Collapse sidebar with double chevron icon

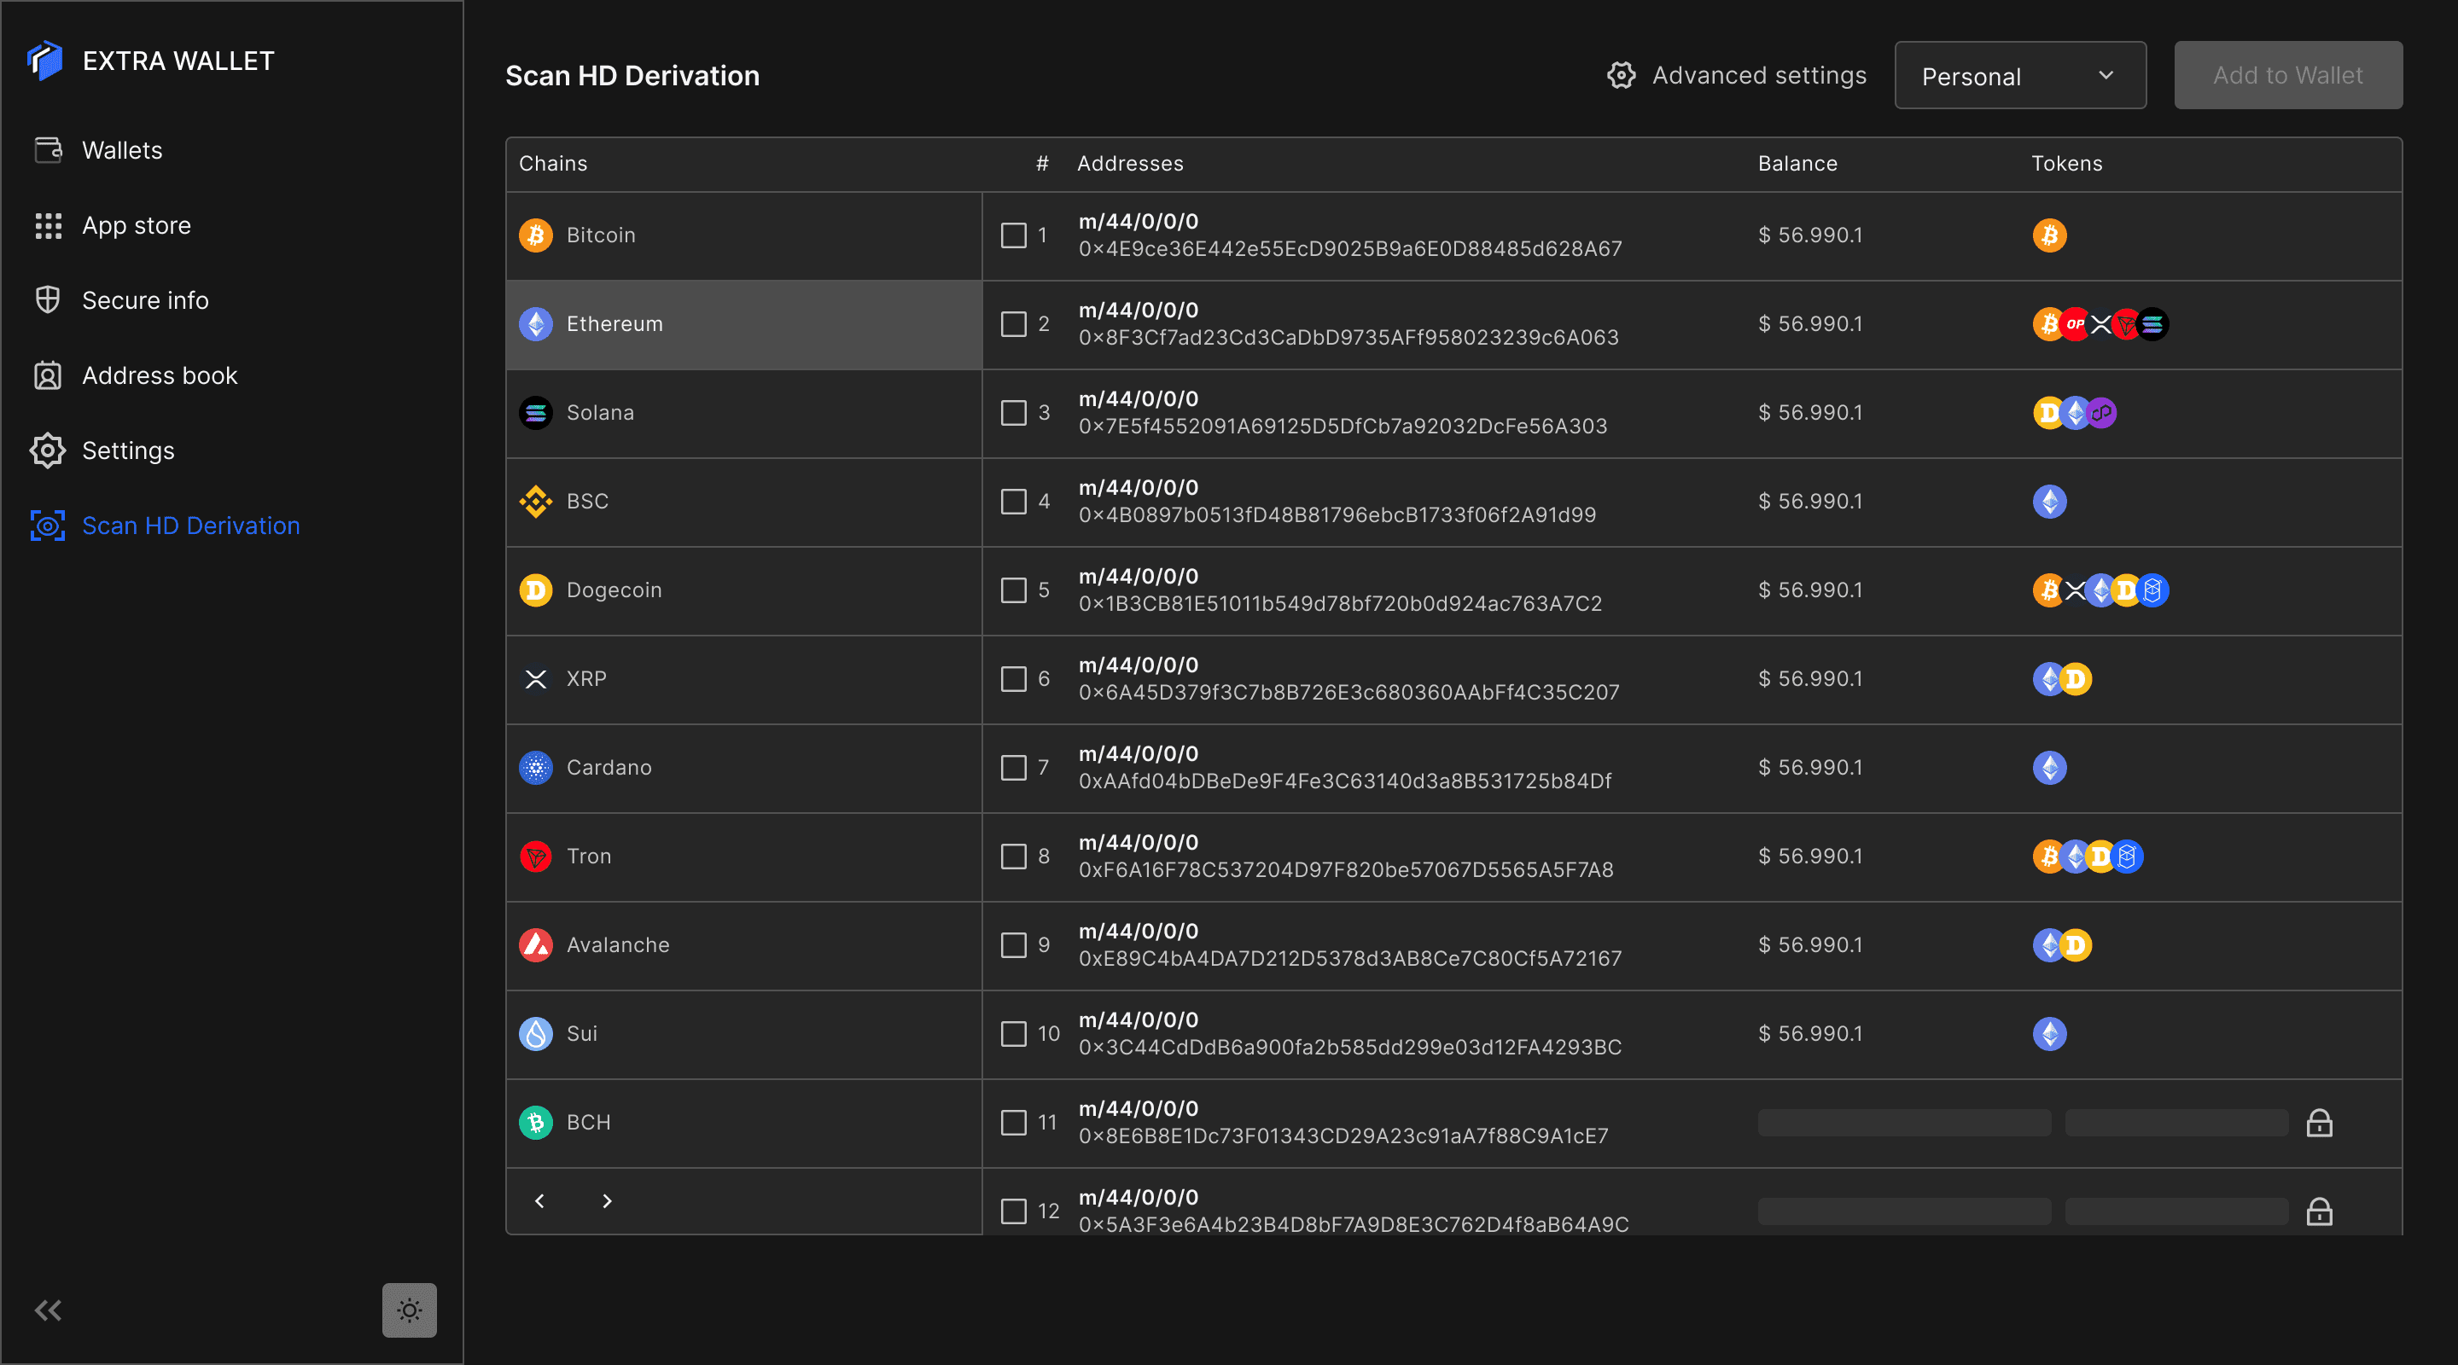(48, 1310)
